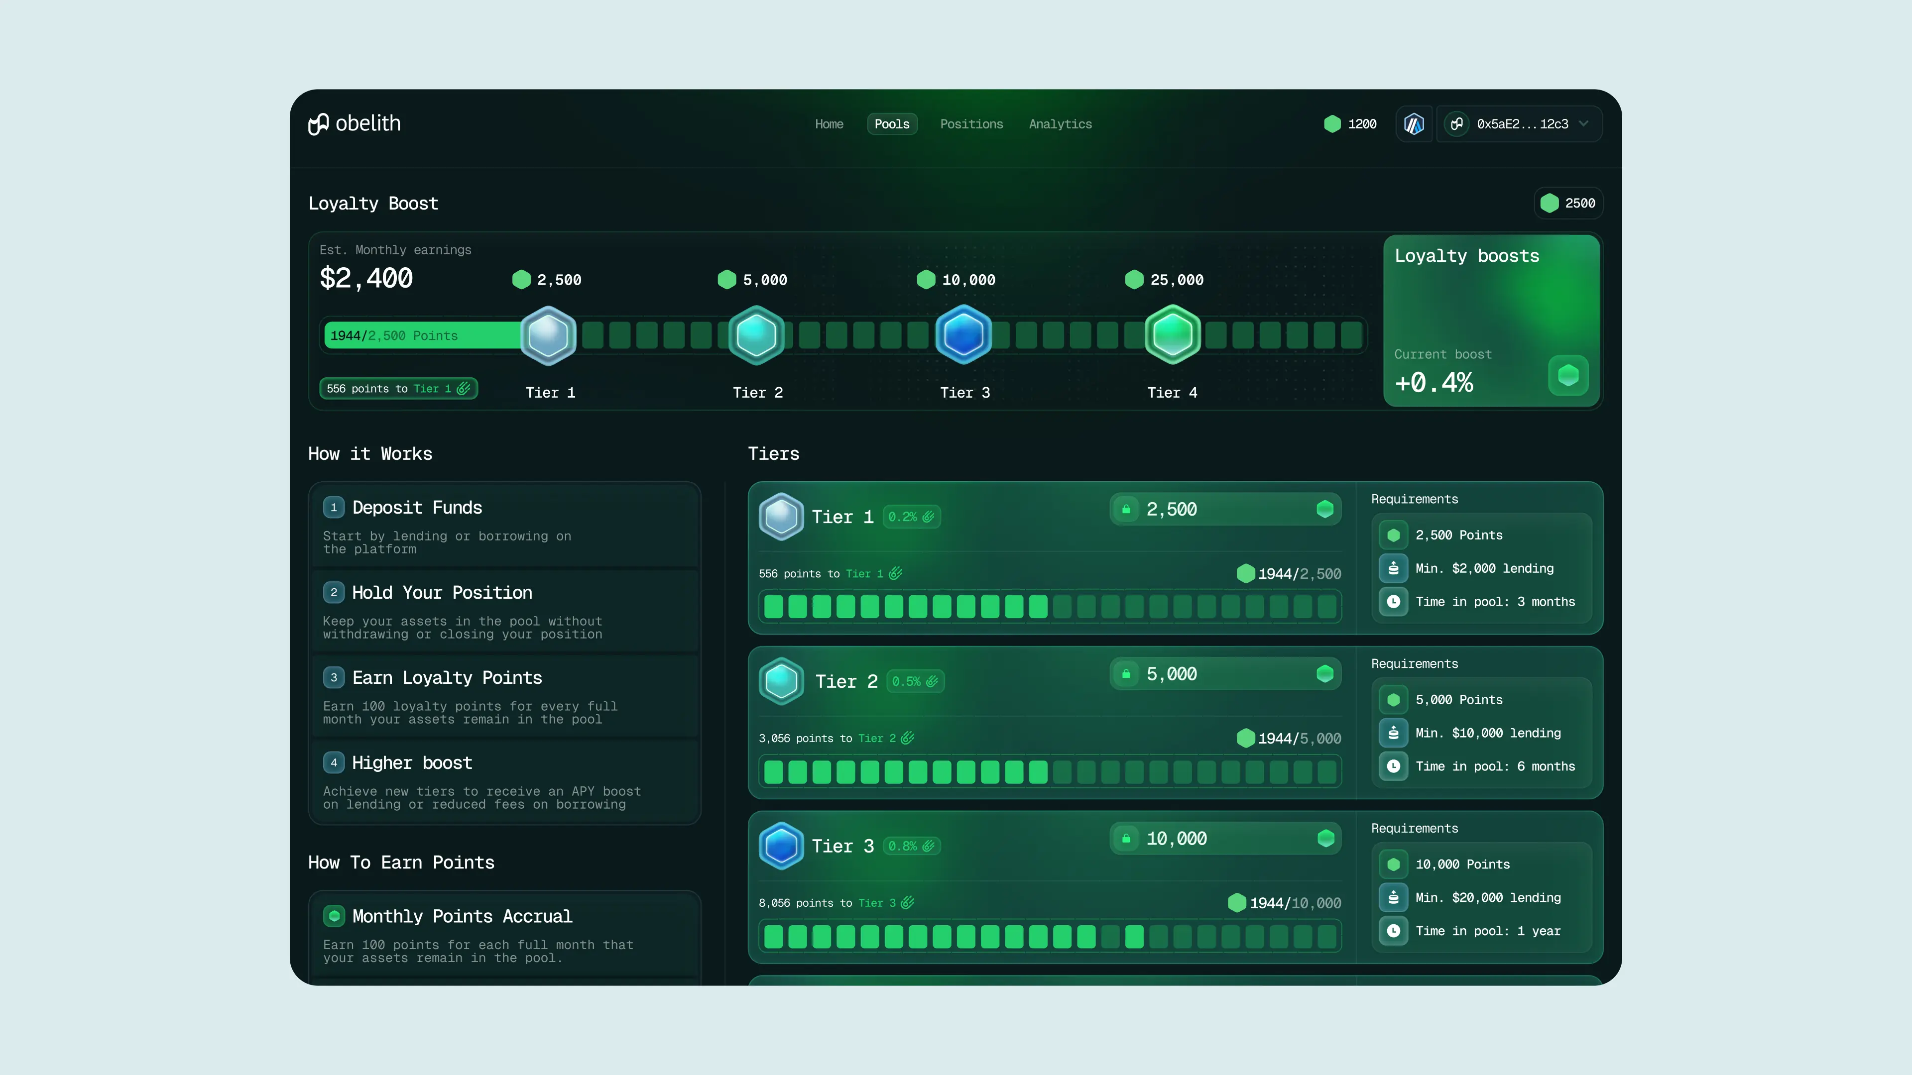Go to the Positions page

pyautogui.click(x=971, y=124)
